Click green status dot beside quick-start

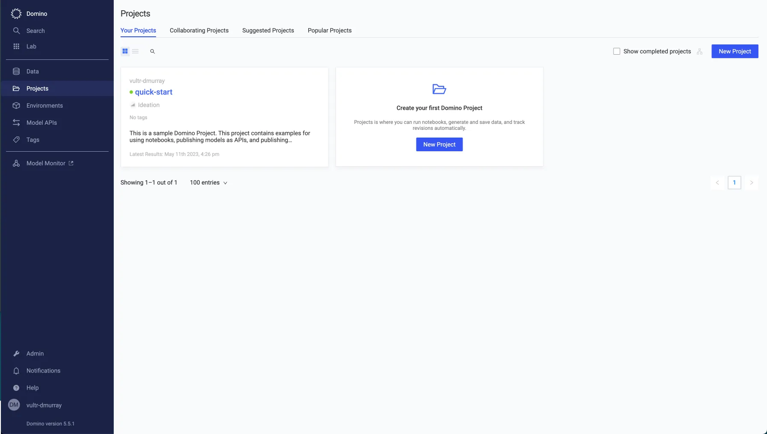131,92
